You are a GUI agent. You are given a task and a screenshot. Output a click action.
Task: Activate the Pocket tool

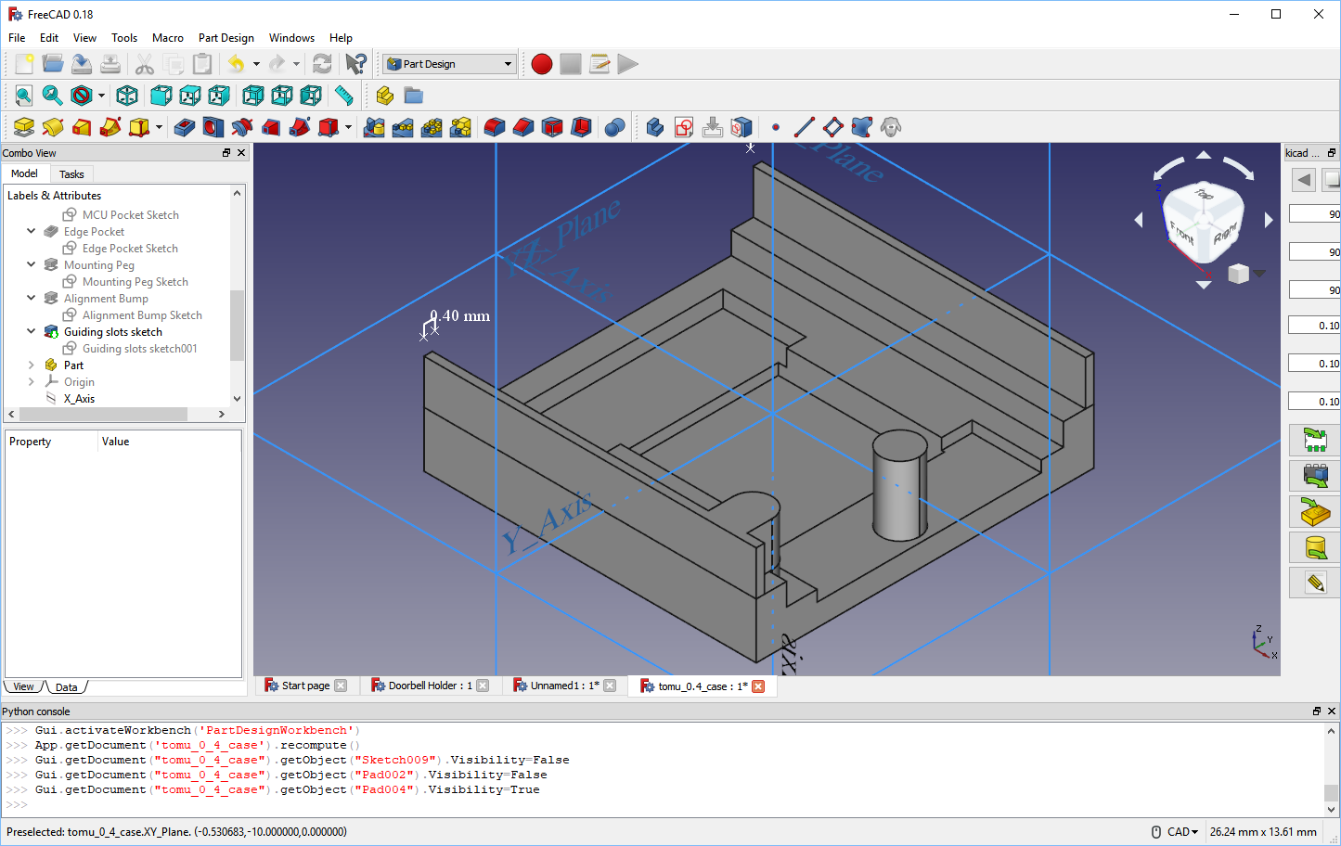[183, 127]
